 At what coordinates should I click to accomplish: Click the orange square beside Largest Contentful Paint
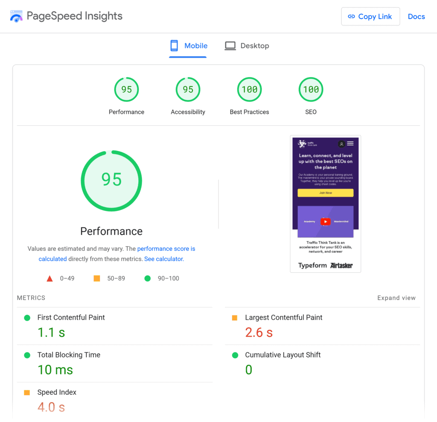click(236, 317)
